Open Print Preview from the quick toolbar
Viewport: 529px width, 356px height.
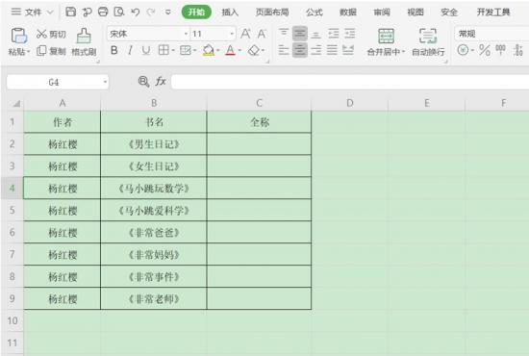[x=119, y=13]
